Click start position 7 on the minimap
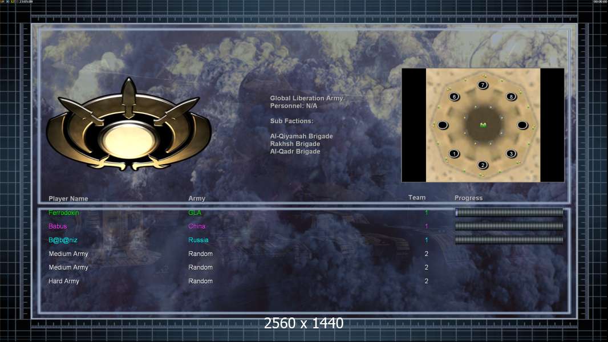This screenshot has height=342, width=608. 483,85
